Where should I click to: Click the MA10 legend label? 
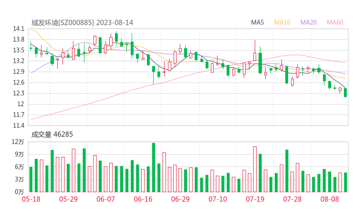[x=282, y=22]
